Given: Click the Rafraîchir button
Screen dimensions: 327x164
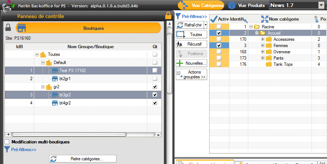Looking at the screenshot, I should 190,25.
